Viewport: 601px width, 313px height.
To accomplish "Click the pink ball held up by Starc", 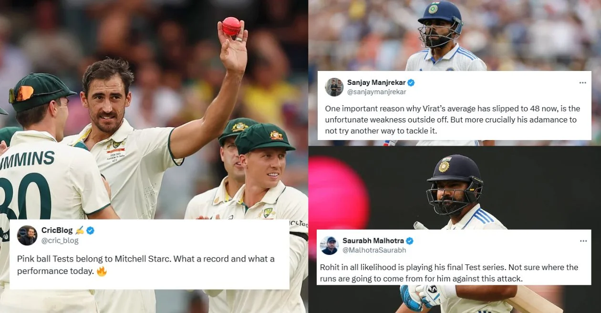I will (x=231, y=26).
